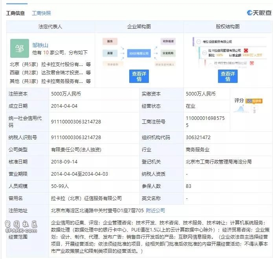Open 达孜君合瑞才投资... company link
Screen dimensions: 273x259
point(62,73)
